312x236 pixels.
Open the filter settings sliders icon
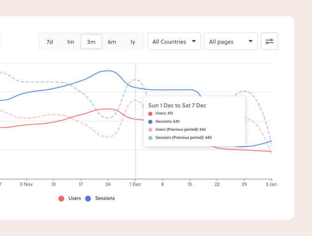(269, 42)
